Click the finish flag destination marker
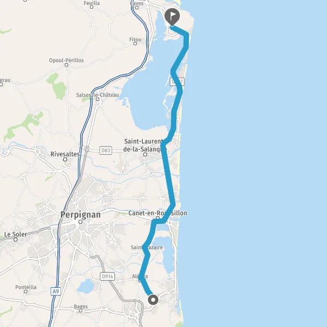This screenshot has height=327, width=327. pos(172,17)
